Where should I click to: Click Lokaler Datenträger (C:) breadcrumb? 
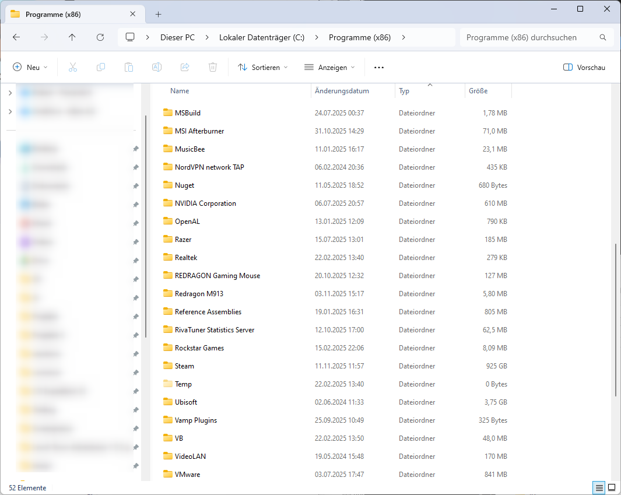point(262,37)
